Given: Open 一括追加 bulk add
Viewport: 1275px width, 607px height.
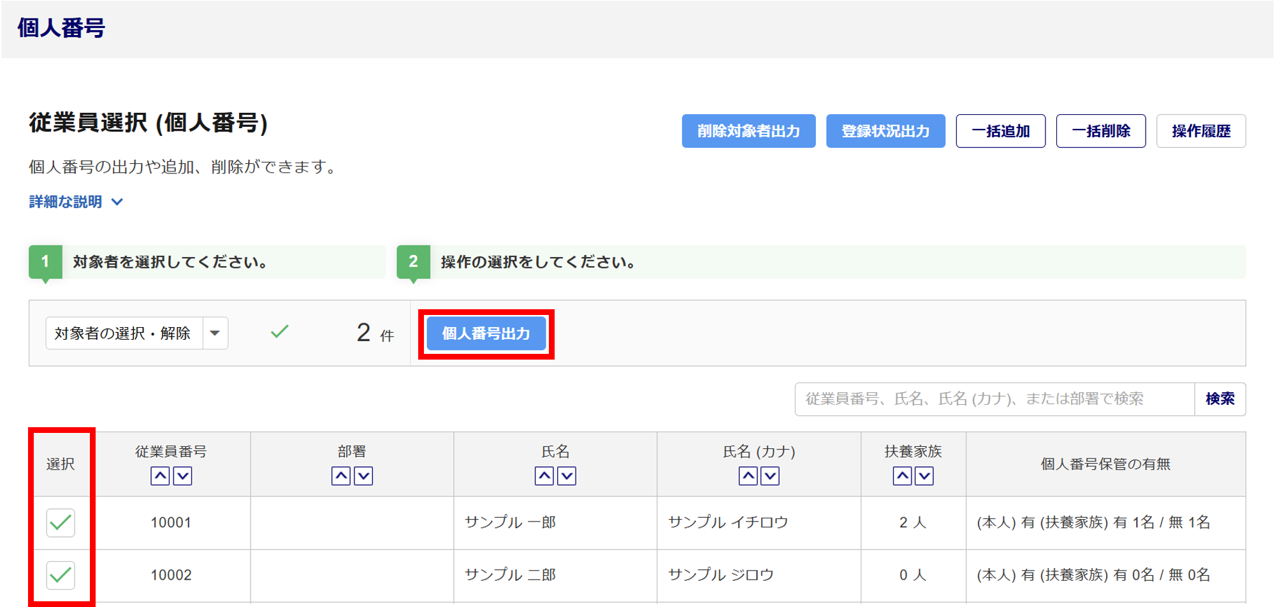Looking at the screenshot, I should click(x=1000, y=131).
